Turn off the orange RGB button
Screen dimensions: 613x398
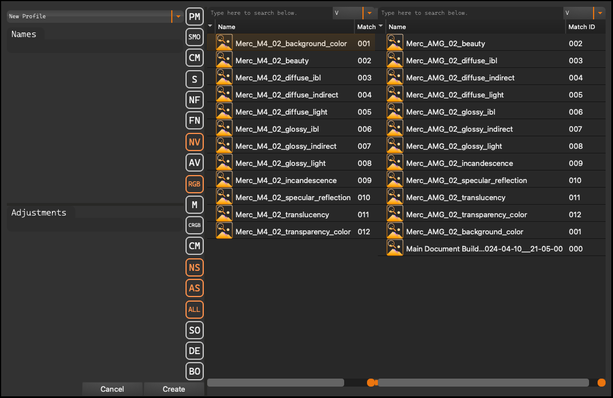pos(194,184)
